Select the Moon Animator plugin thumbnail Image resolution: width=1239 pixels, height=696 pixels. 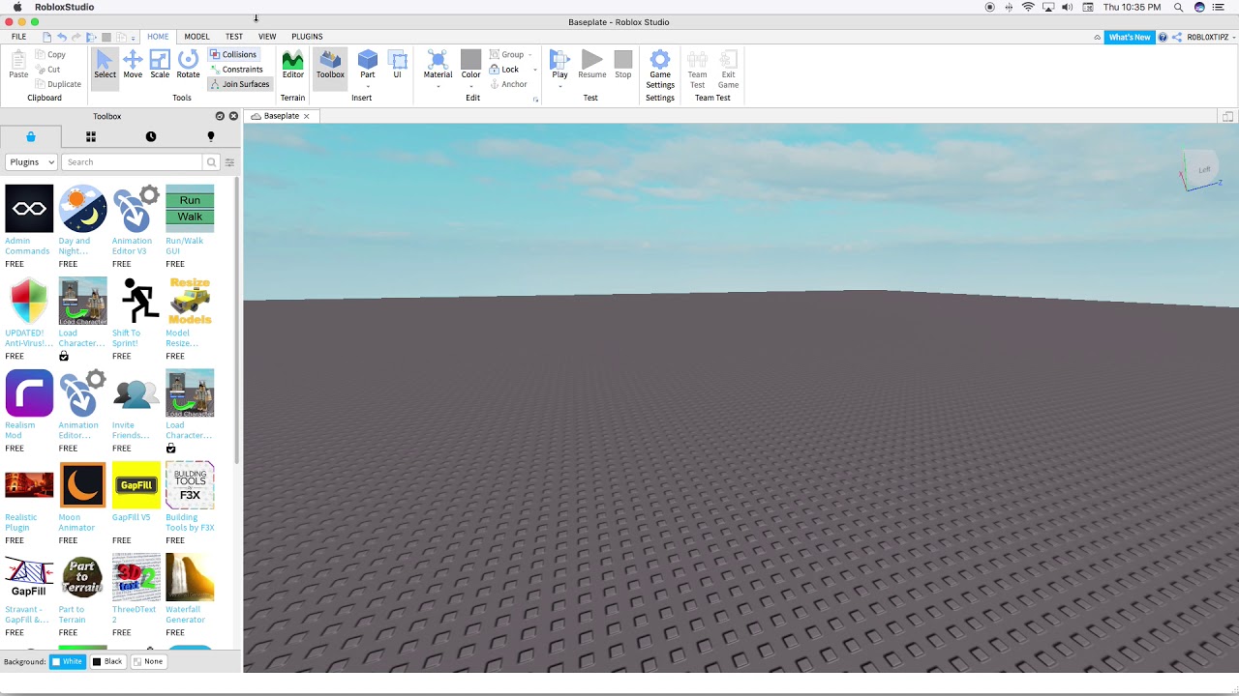82,485
